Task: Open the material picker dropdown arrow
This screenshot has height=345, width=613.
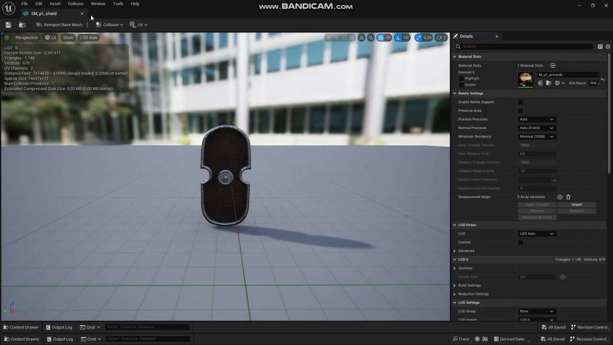Action: point(563,83)
